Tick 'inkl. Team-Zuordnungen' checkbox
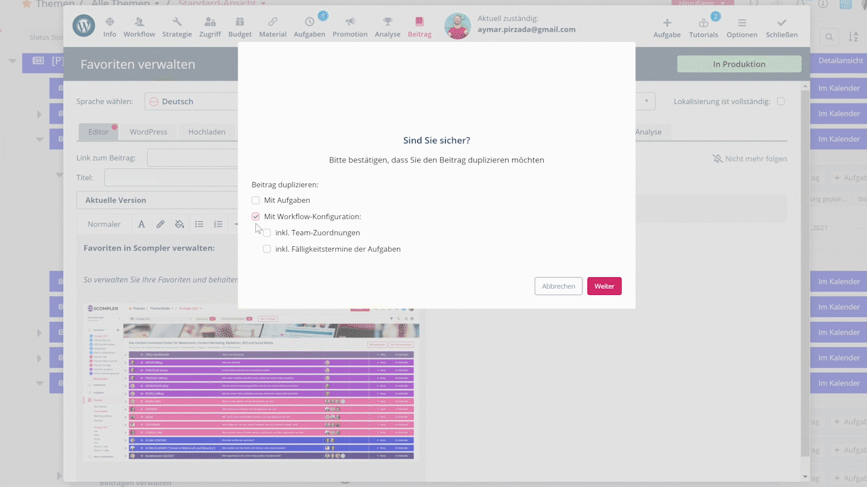This screenshot has width=867, height=487. [x=267, y=233]
